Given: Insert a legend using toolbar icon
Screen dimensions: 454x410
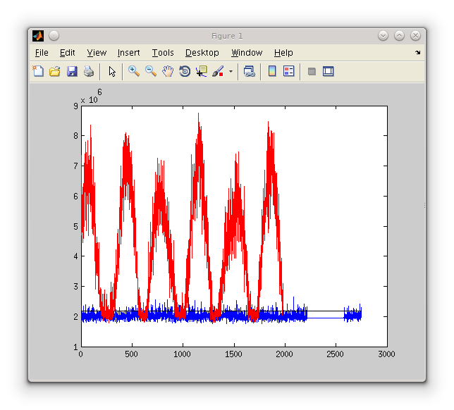Looking at the screenshot, I should [288, 71].
